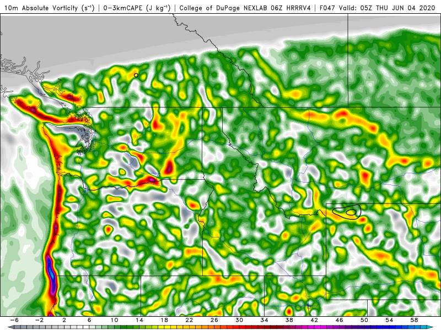Click the "22" color scale label
Viewport: 441px width, 330px height.
(189, 320)
